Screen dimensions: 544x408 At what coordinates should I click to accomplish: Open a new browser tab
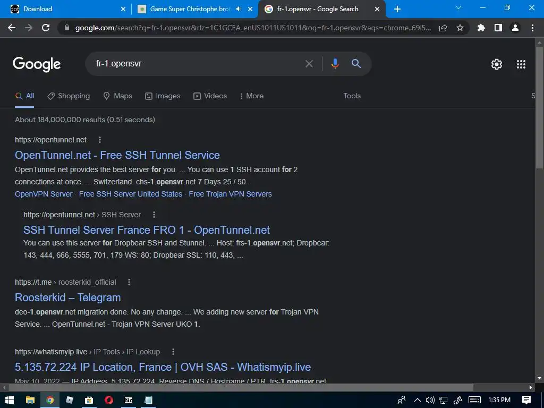pos(397,10)
